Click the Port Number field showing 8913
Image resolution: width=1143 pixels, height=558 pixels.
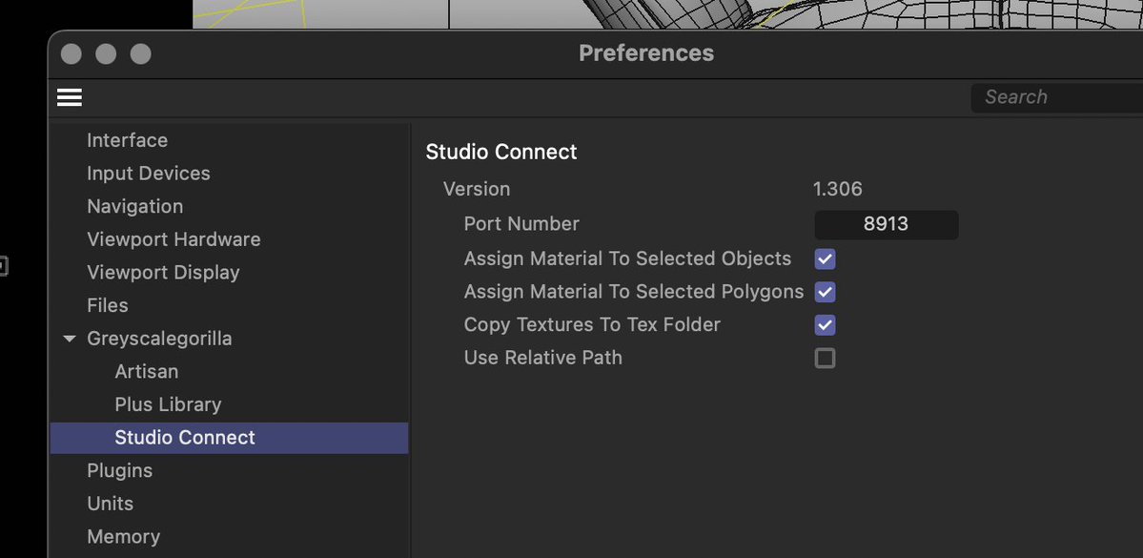pos(886,224)
